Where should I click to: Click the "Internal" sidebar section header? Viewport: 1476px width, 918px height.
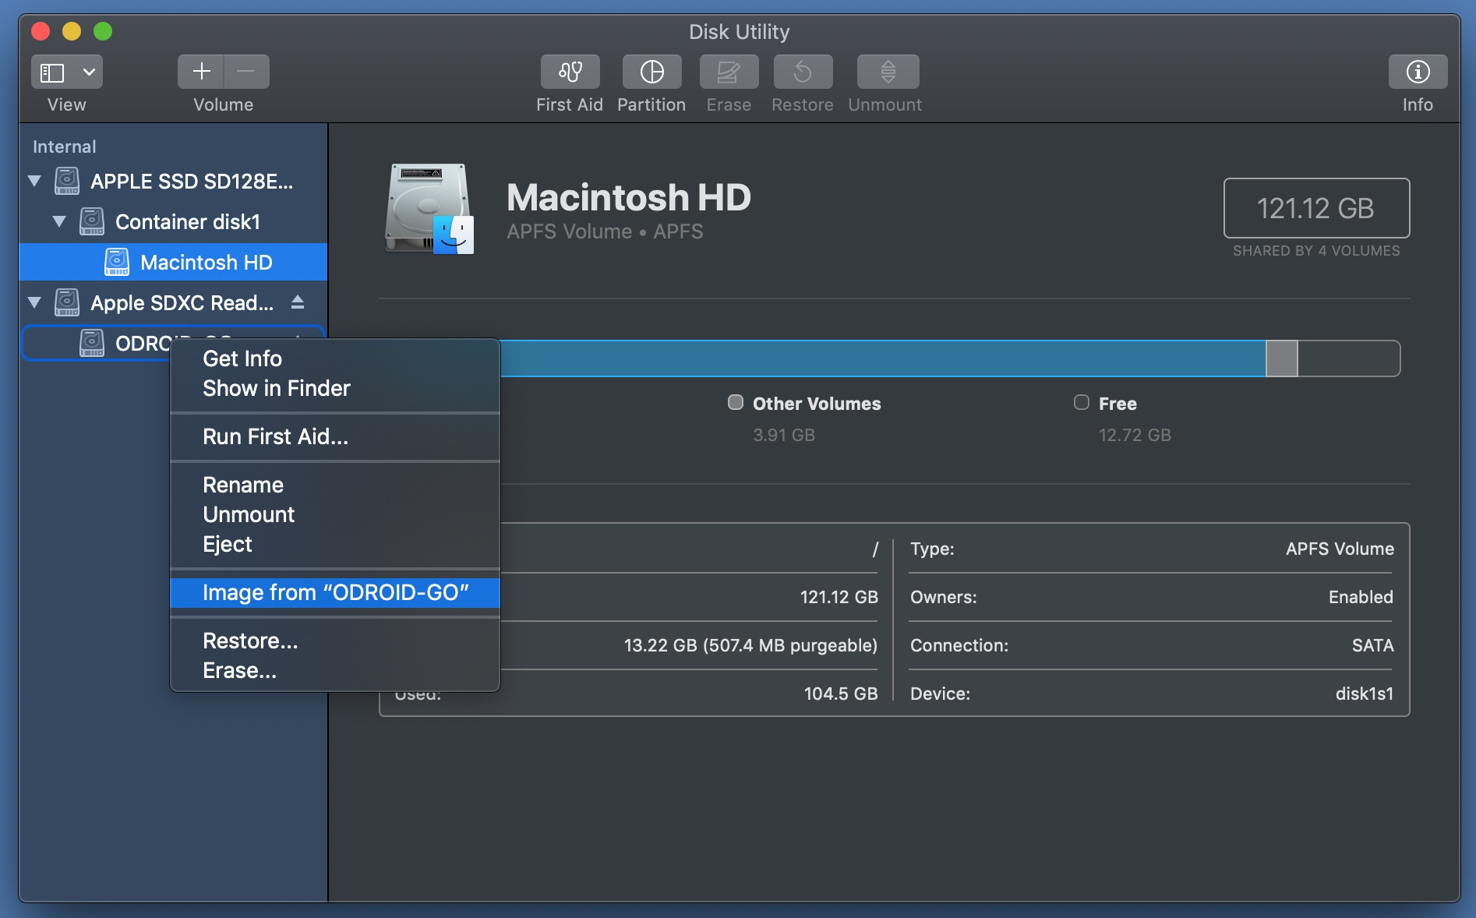tap(65, 147)
